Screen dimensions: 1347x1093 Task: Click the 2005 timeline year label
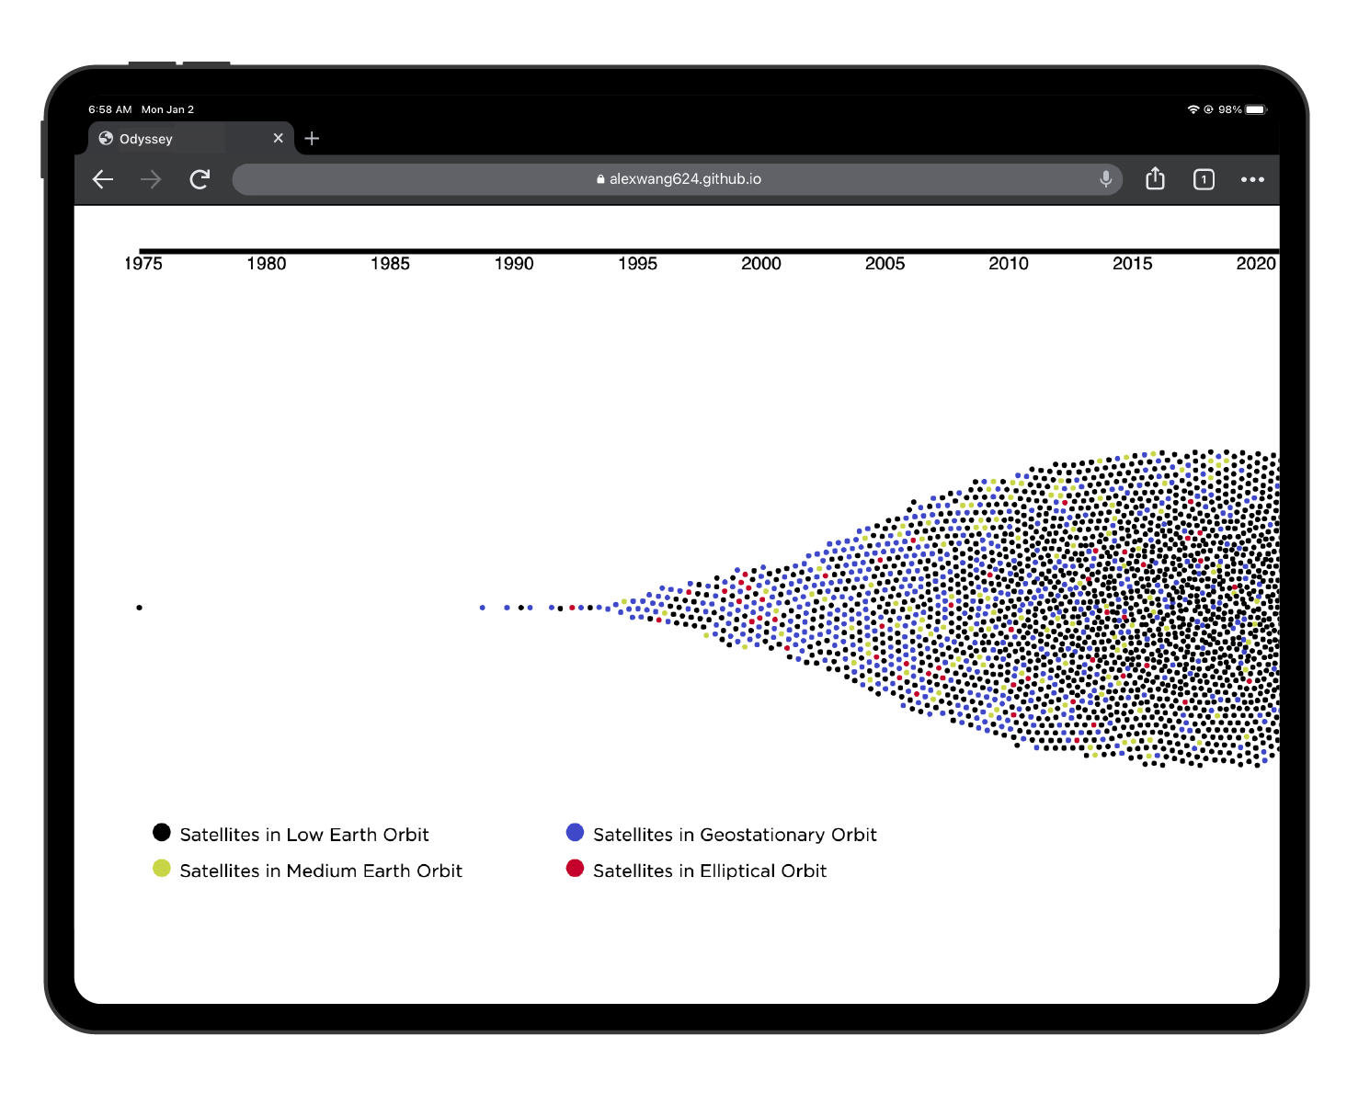coord(885,264)
